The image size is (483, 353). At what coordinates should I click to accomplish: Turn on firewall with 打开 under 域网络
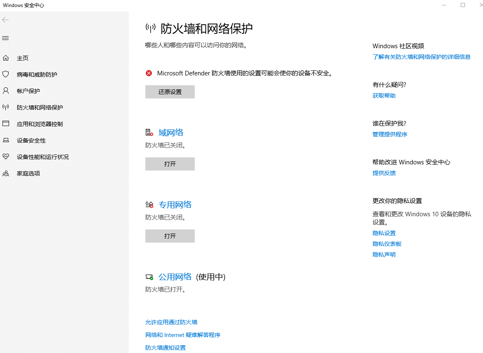point(170,164)
